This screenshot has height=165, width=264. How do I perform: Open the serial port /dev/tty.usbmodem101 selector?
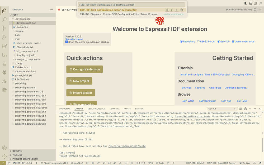click(54, 163)
